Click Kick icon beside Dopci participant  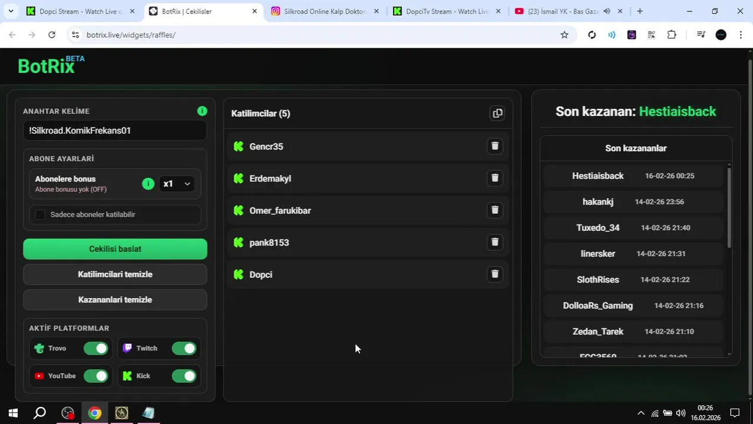239,274
